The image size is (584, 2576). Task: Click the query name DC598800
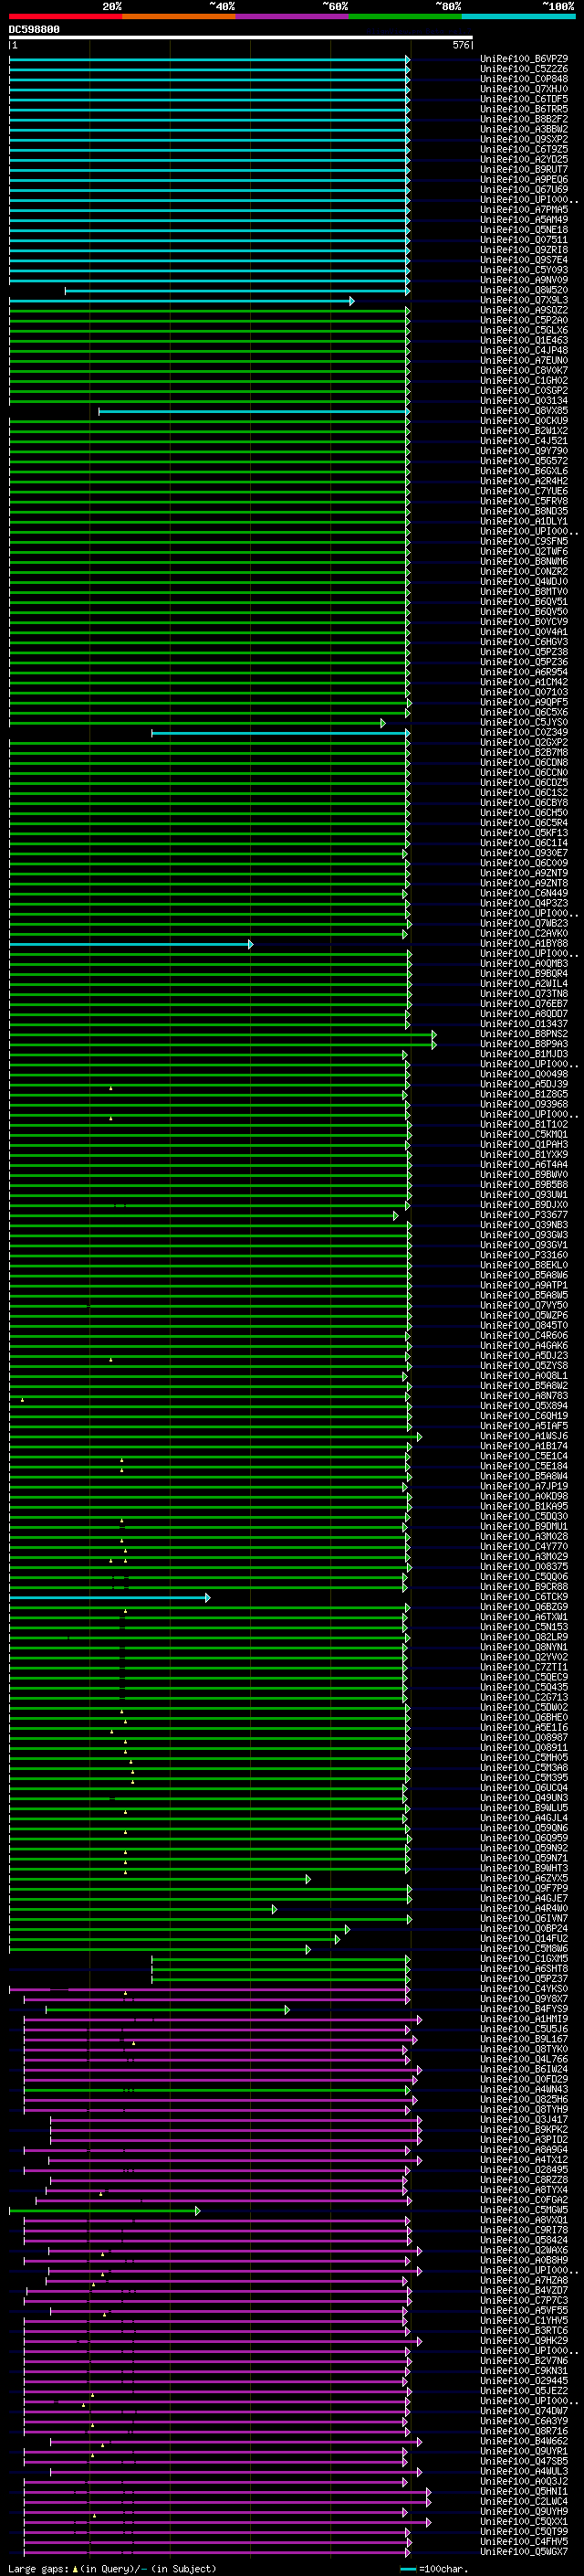coord(34,30)
